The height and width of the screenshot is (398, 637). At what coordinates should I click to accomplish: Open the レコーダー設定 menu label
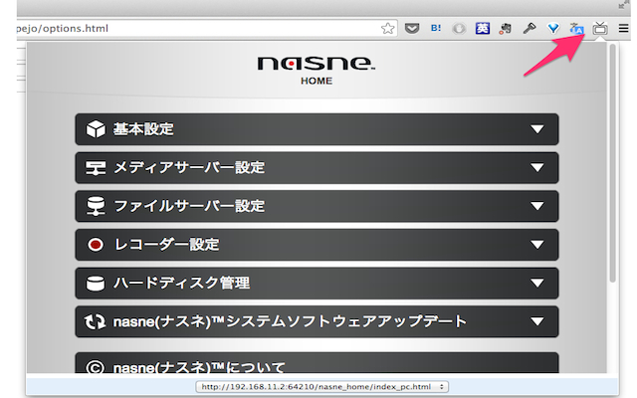pos(166,245)
